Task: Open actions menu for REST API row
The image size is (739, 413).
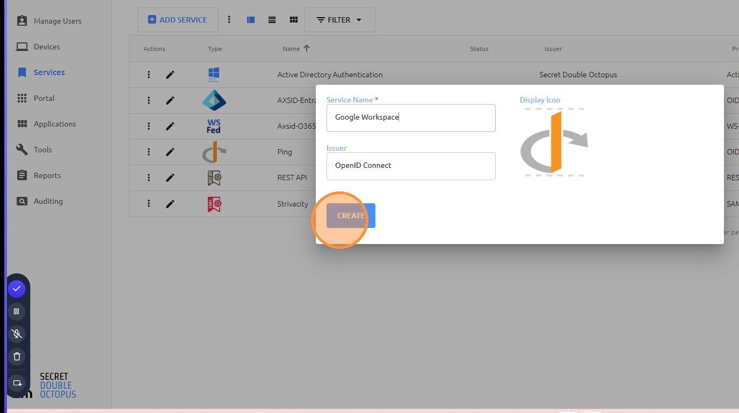Action: click(x=149, y=178)
